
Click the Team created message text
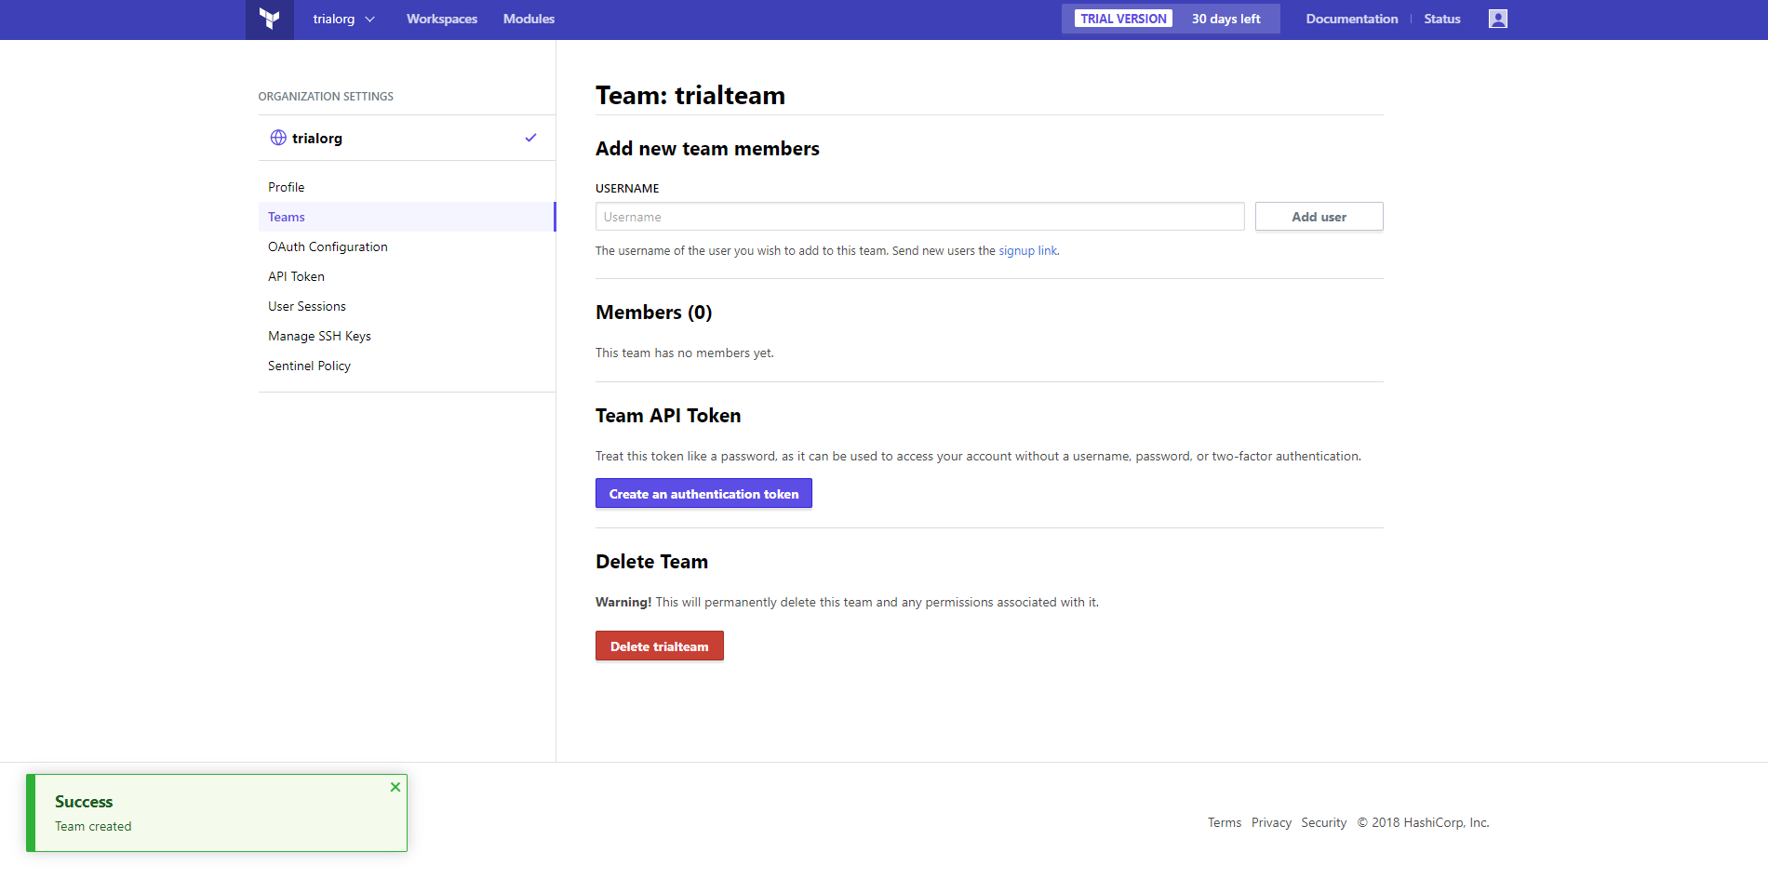(x=93, y=827)
